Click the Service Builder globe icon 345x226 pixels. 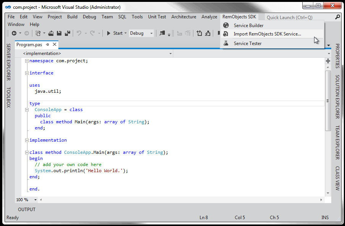[x=226, y=25]
